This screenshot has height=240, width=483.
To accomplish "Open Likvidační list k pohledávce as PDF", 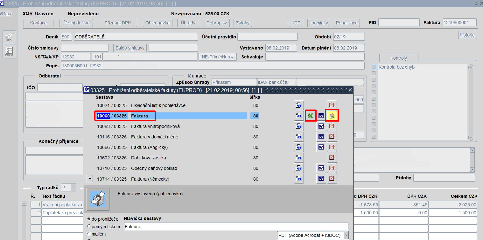I will [332, 105].
